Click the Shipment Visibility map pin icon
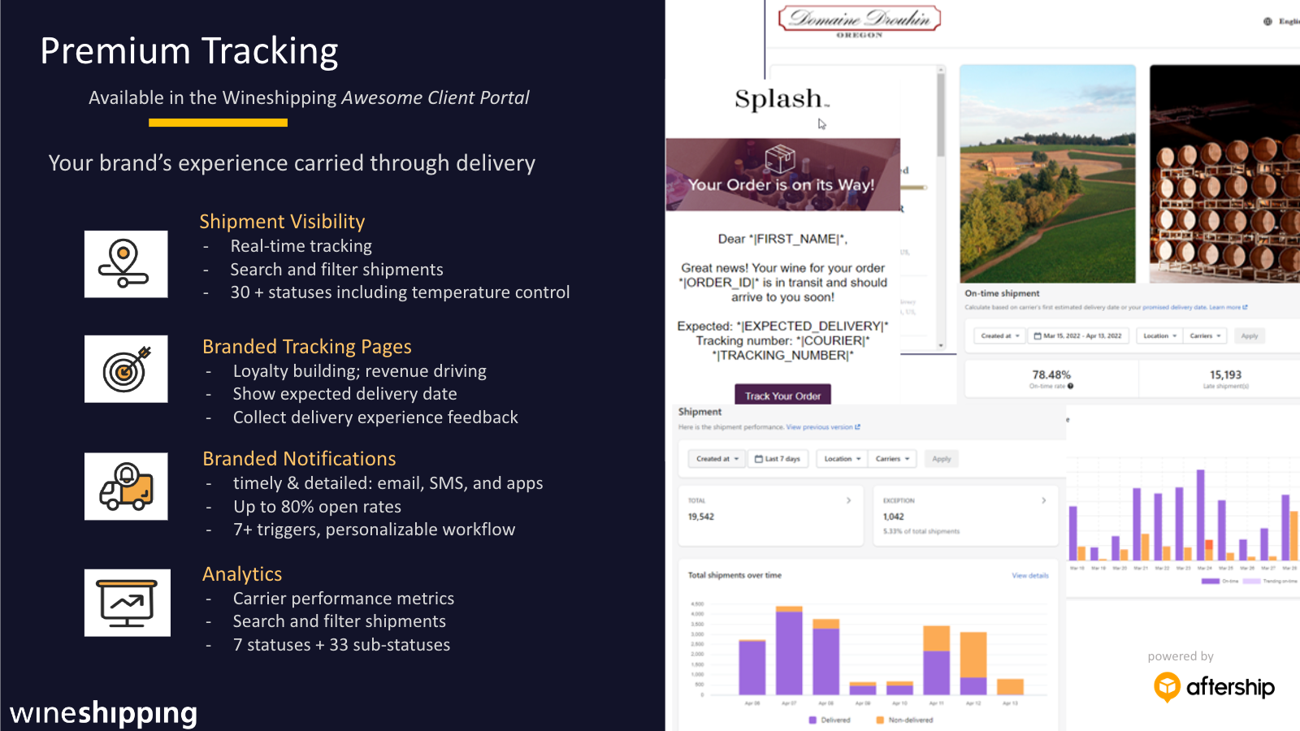 tap(126, 264)
